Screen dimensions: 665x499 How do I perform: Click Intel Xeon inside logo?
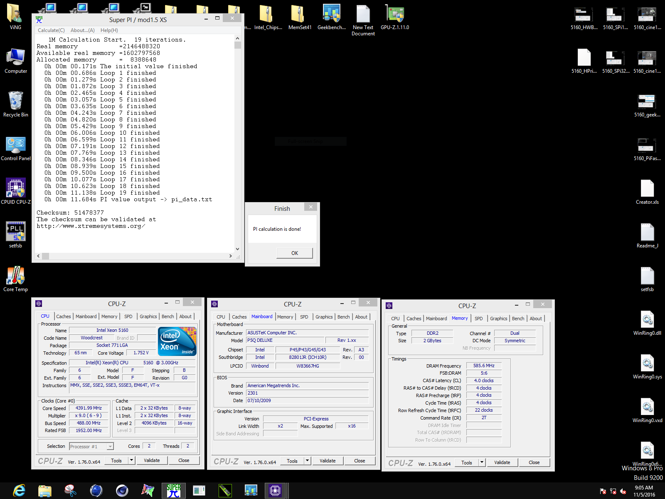tap(177, 341)
